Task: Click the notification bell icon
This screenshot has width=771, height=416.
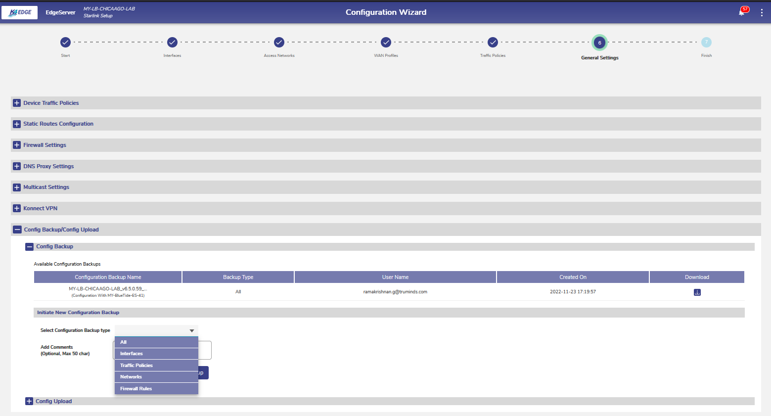Action: (741, 12)
